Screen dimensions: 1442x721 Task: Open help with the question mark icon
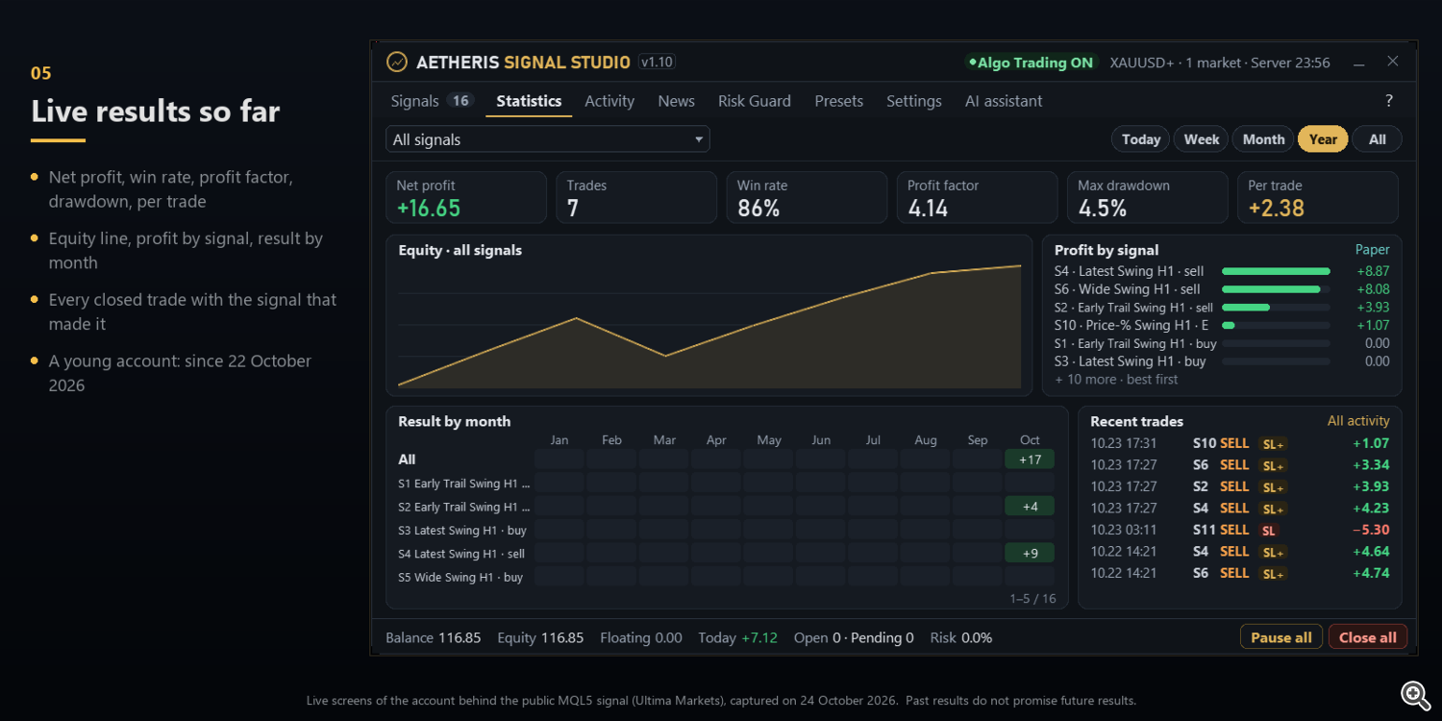pos(1388,101)
